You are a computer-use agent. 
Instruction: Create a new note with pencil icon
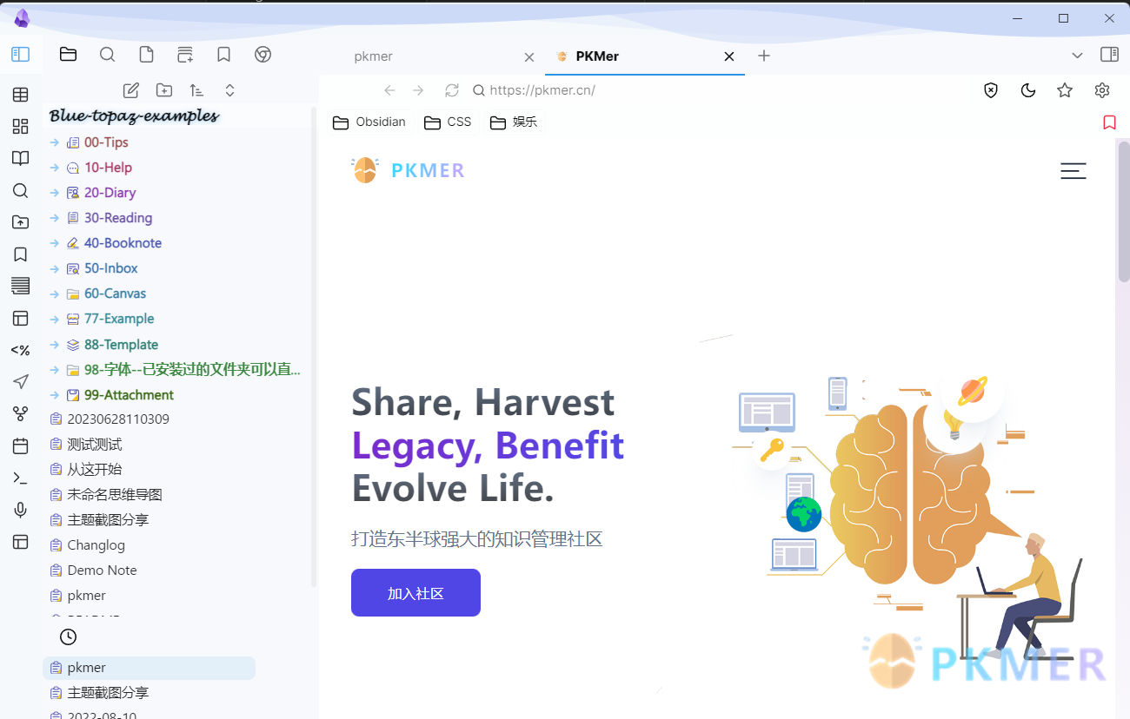pos(131,90)
